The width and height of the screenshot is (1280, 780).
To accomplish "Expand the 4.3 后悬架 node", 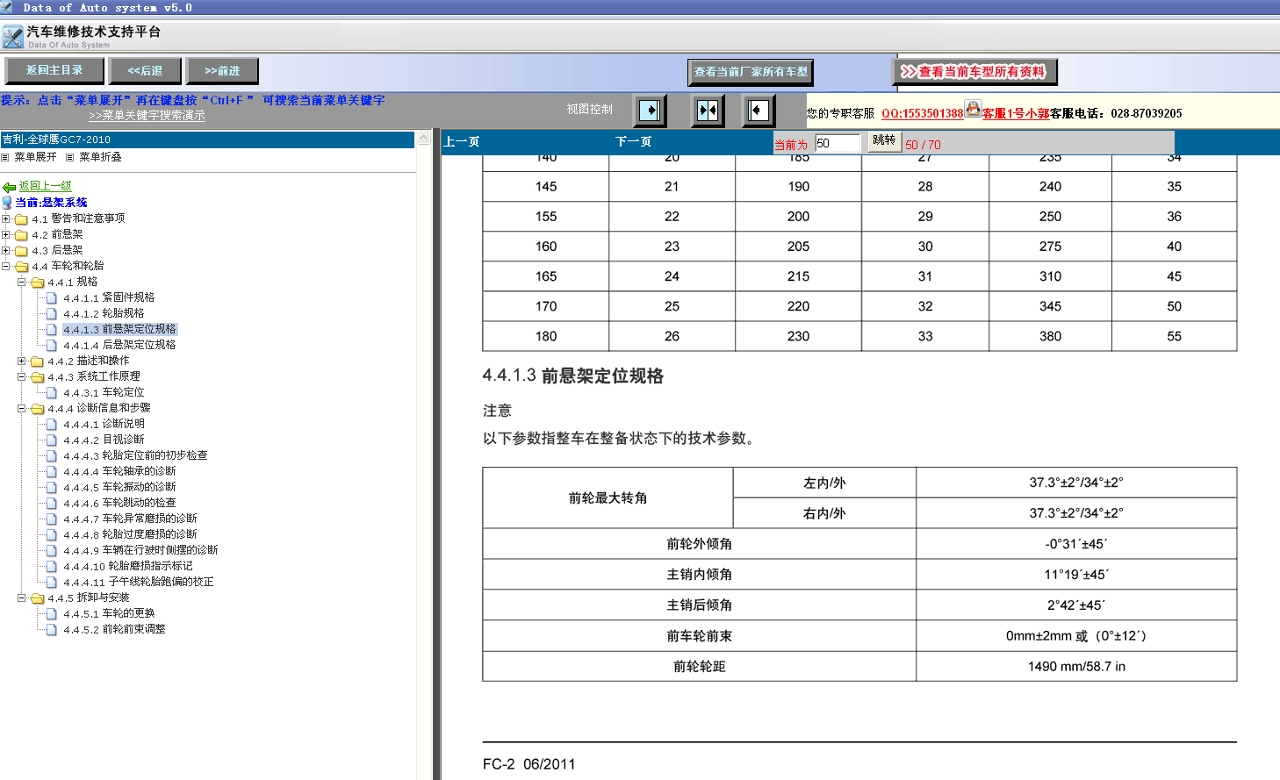I will pyautogui.click(x=6, y=250).
